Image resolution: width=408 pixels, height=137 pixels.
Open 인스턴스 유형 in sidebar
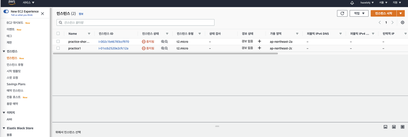[15, 65]
